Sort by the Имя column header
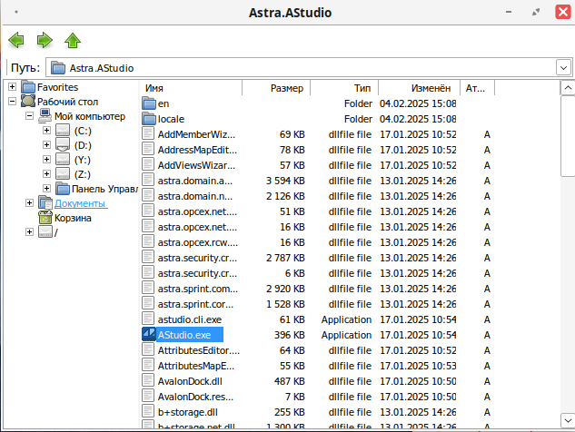The image size is (575, 432). pos(191,88)
